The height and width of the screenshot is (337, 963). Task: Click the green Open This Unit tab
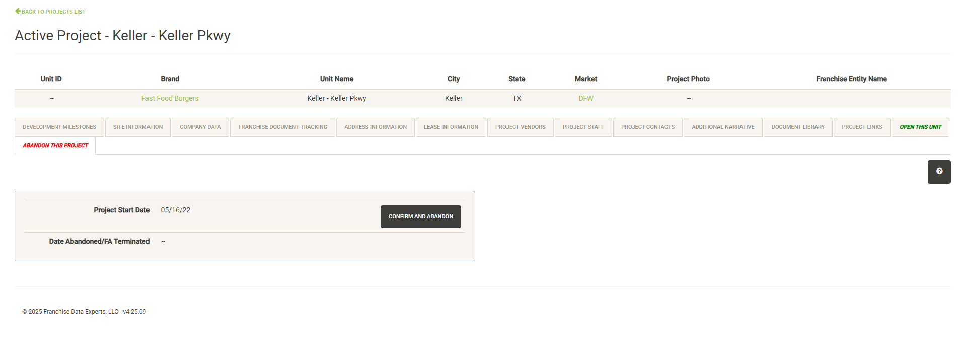(920, 127)
